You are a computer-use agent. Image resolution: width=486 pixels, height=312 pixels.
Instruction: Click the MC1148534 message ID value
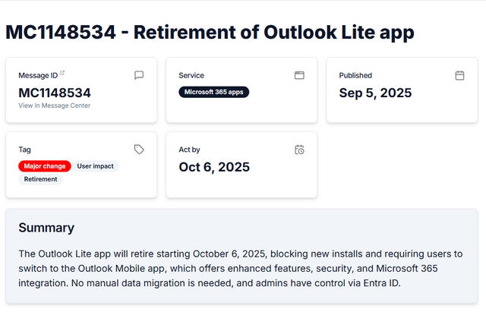pos(55,93)
